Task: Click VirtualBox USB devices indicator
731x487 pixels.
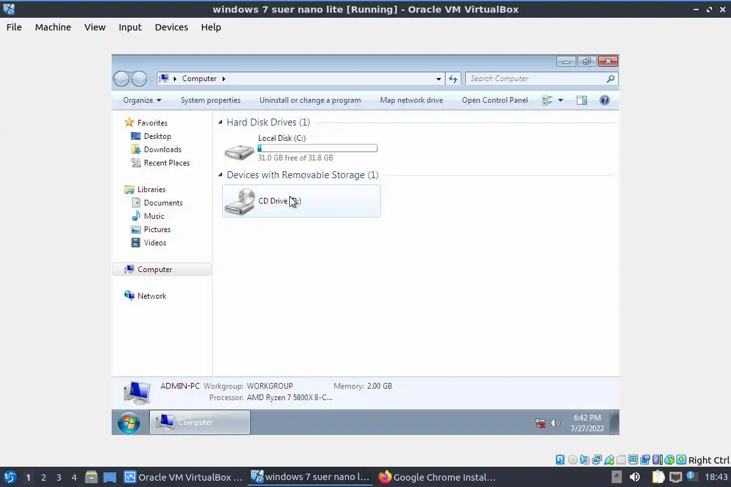Action: (x=609, y=460)
